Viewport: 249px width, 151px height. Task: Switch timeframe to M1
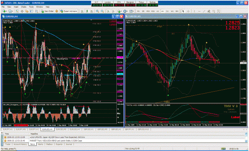(139, 11)
